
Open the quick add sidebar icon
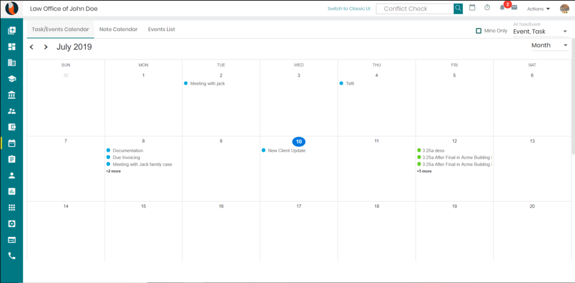[x=12, y=30]
